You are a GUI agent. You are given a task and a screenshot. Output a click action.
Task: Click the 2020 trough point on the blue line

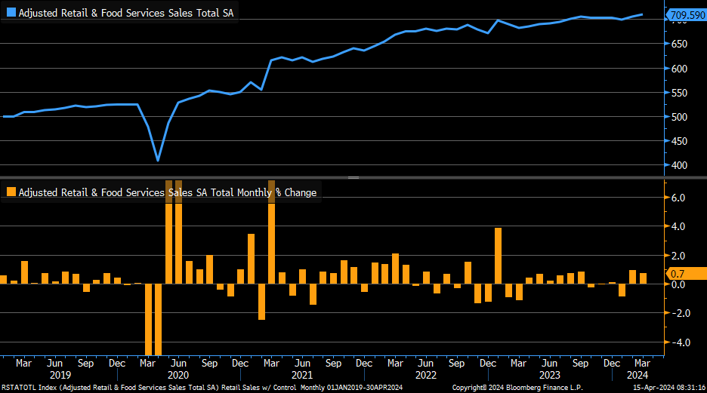click(158, 160)
